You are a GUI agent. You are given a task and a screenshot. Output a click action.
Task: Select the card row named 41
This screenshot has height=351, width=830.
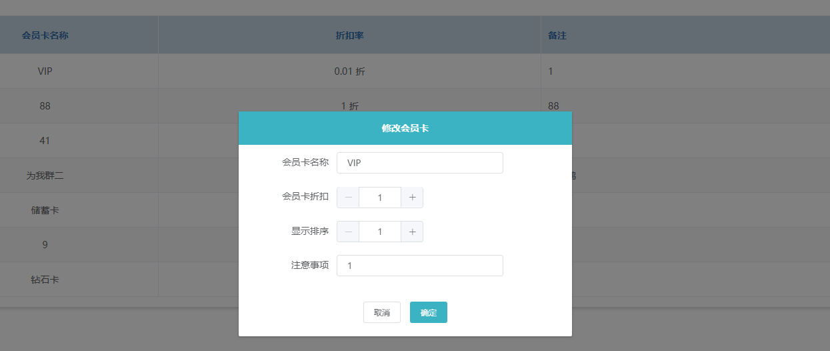45,141
